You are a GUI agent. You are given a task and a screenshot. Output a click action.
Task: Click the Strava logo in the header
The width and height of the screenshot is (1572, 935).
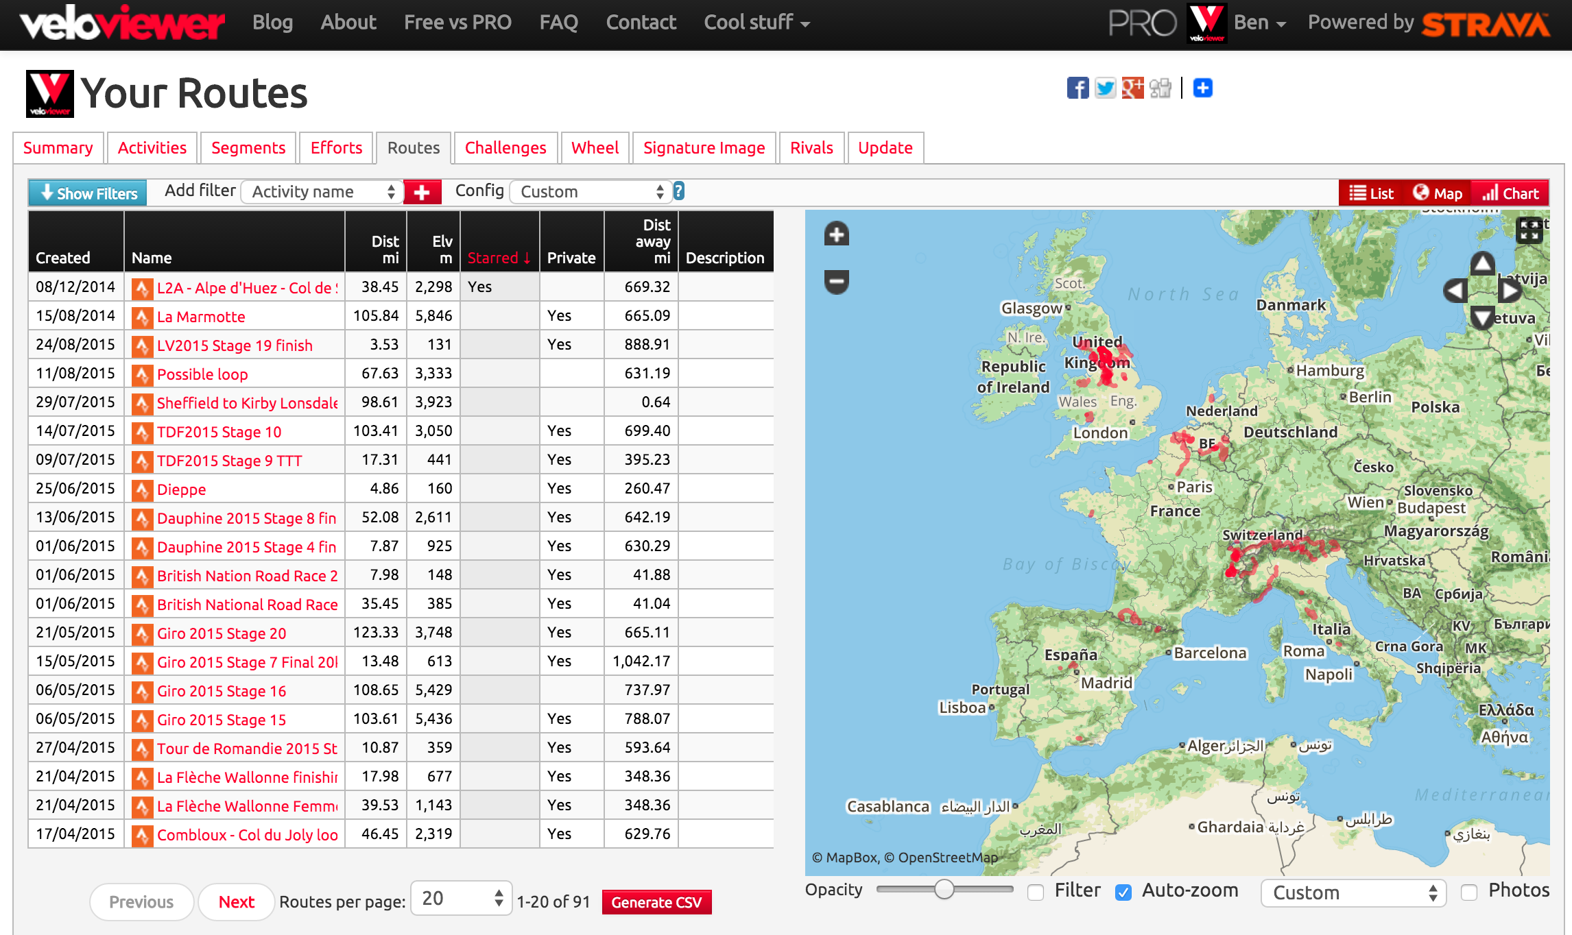1485,25
